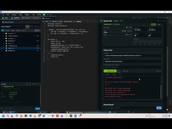Open the Git menu
This screenshot has height=129, width=172.
(x=34, y=15)
